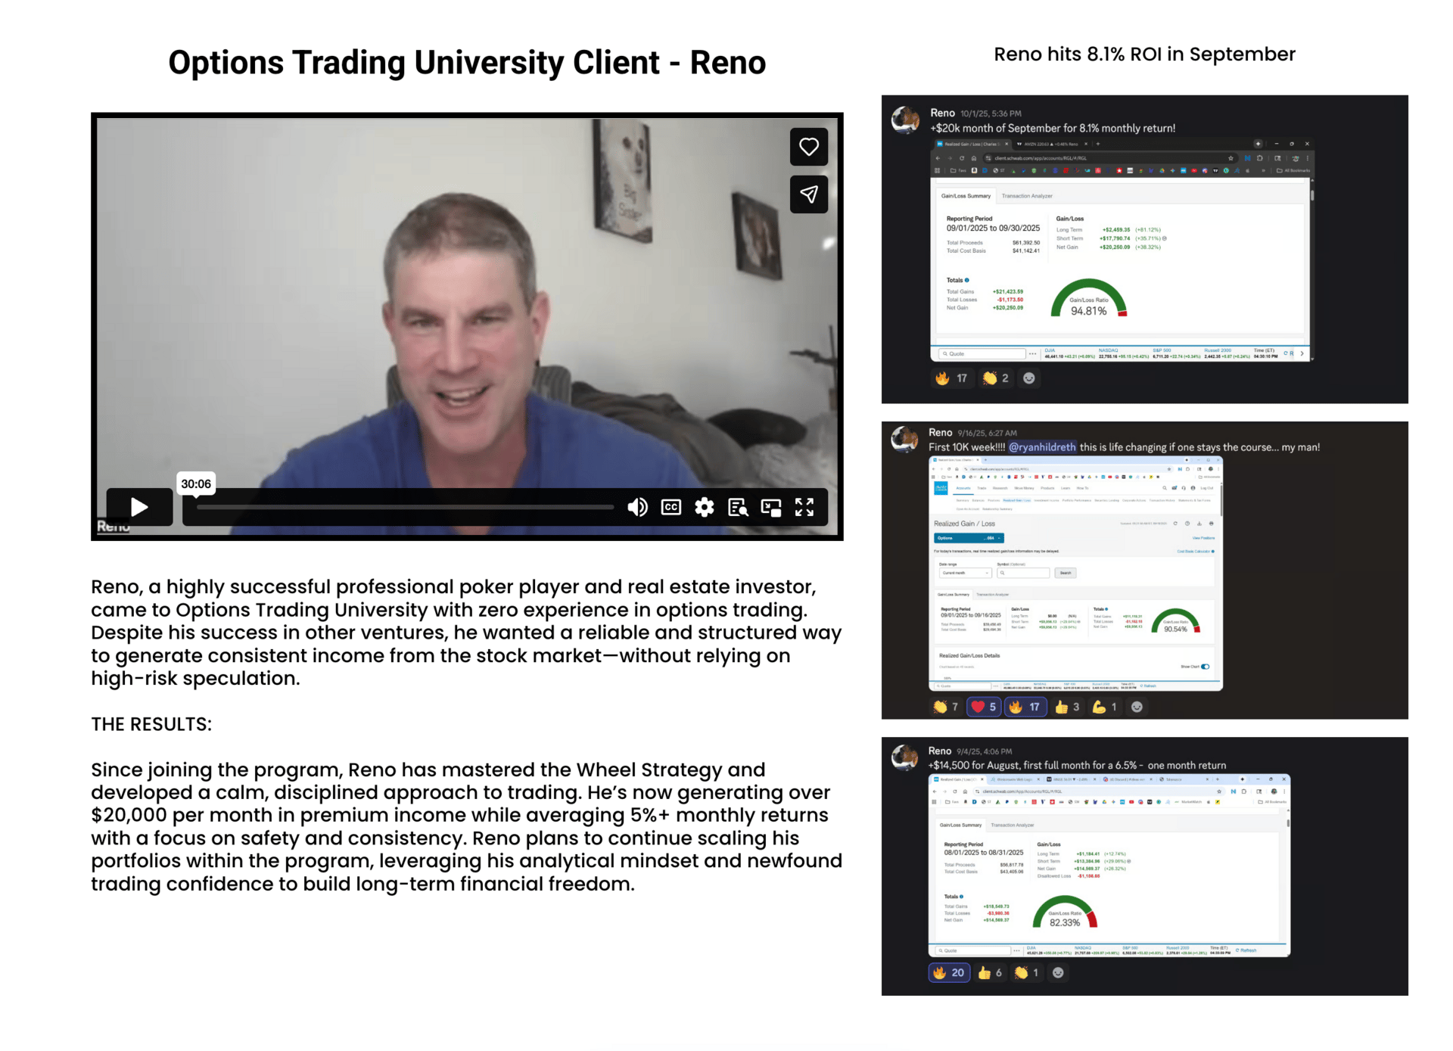Click Reno username on 9/4/25 post
Image resolution: width=1453 pixels, height=1051 pixels.
pyautogui.click(x=939, y=751)
